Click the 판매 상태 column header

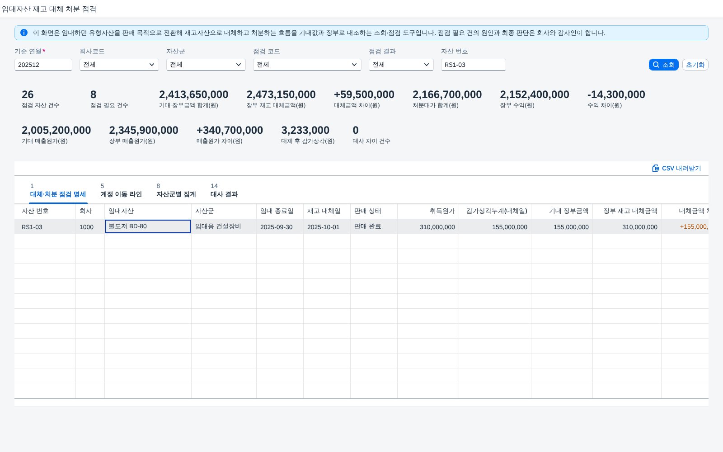coord(374,211)
